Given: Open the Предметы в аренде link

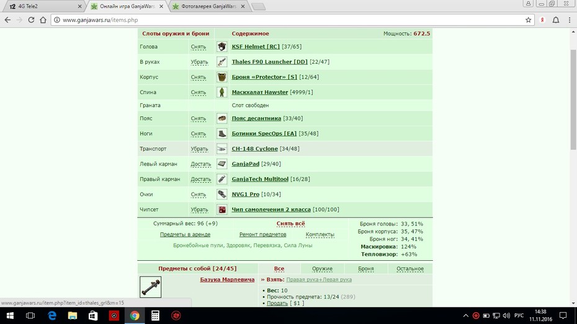Looking at the screenshot, I should tap(185, 234).
